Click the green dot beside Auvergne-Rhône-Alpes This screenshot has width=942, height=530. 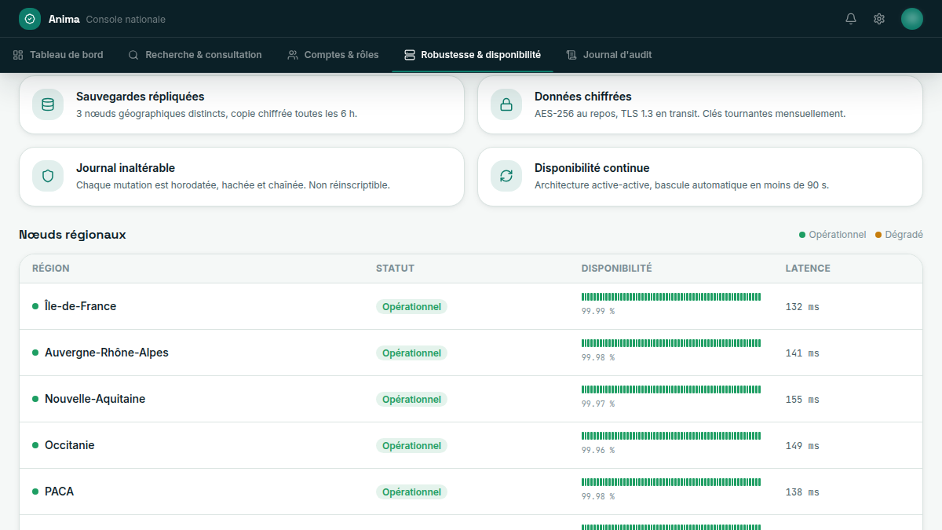point(35,353)
